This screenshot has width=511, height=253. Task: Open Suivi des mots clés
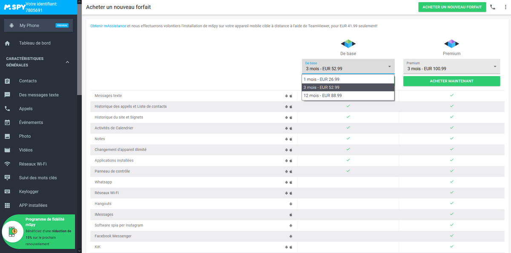point(38,178)
